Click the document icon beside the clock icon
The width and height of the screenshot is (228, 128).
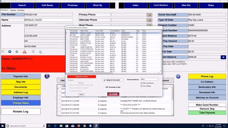click(x=40, y=52)
